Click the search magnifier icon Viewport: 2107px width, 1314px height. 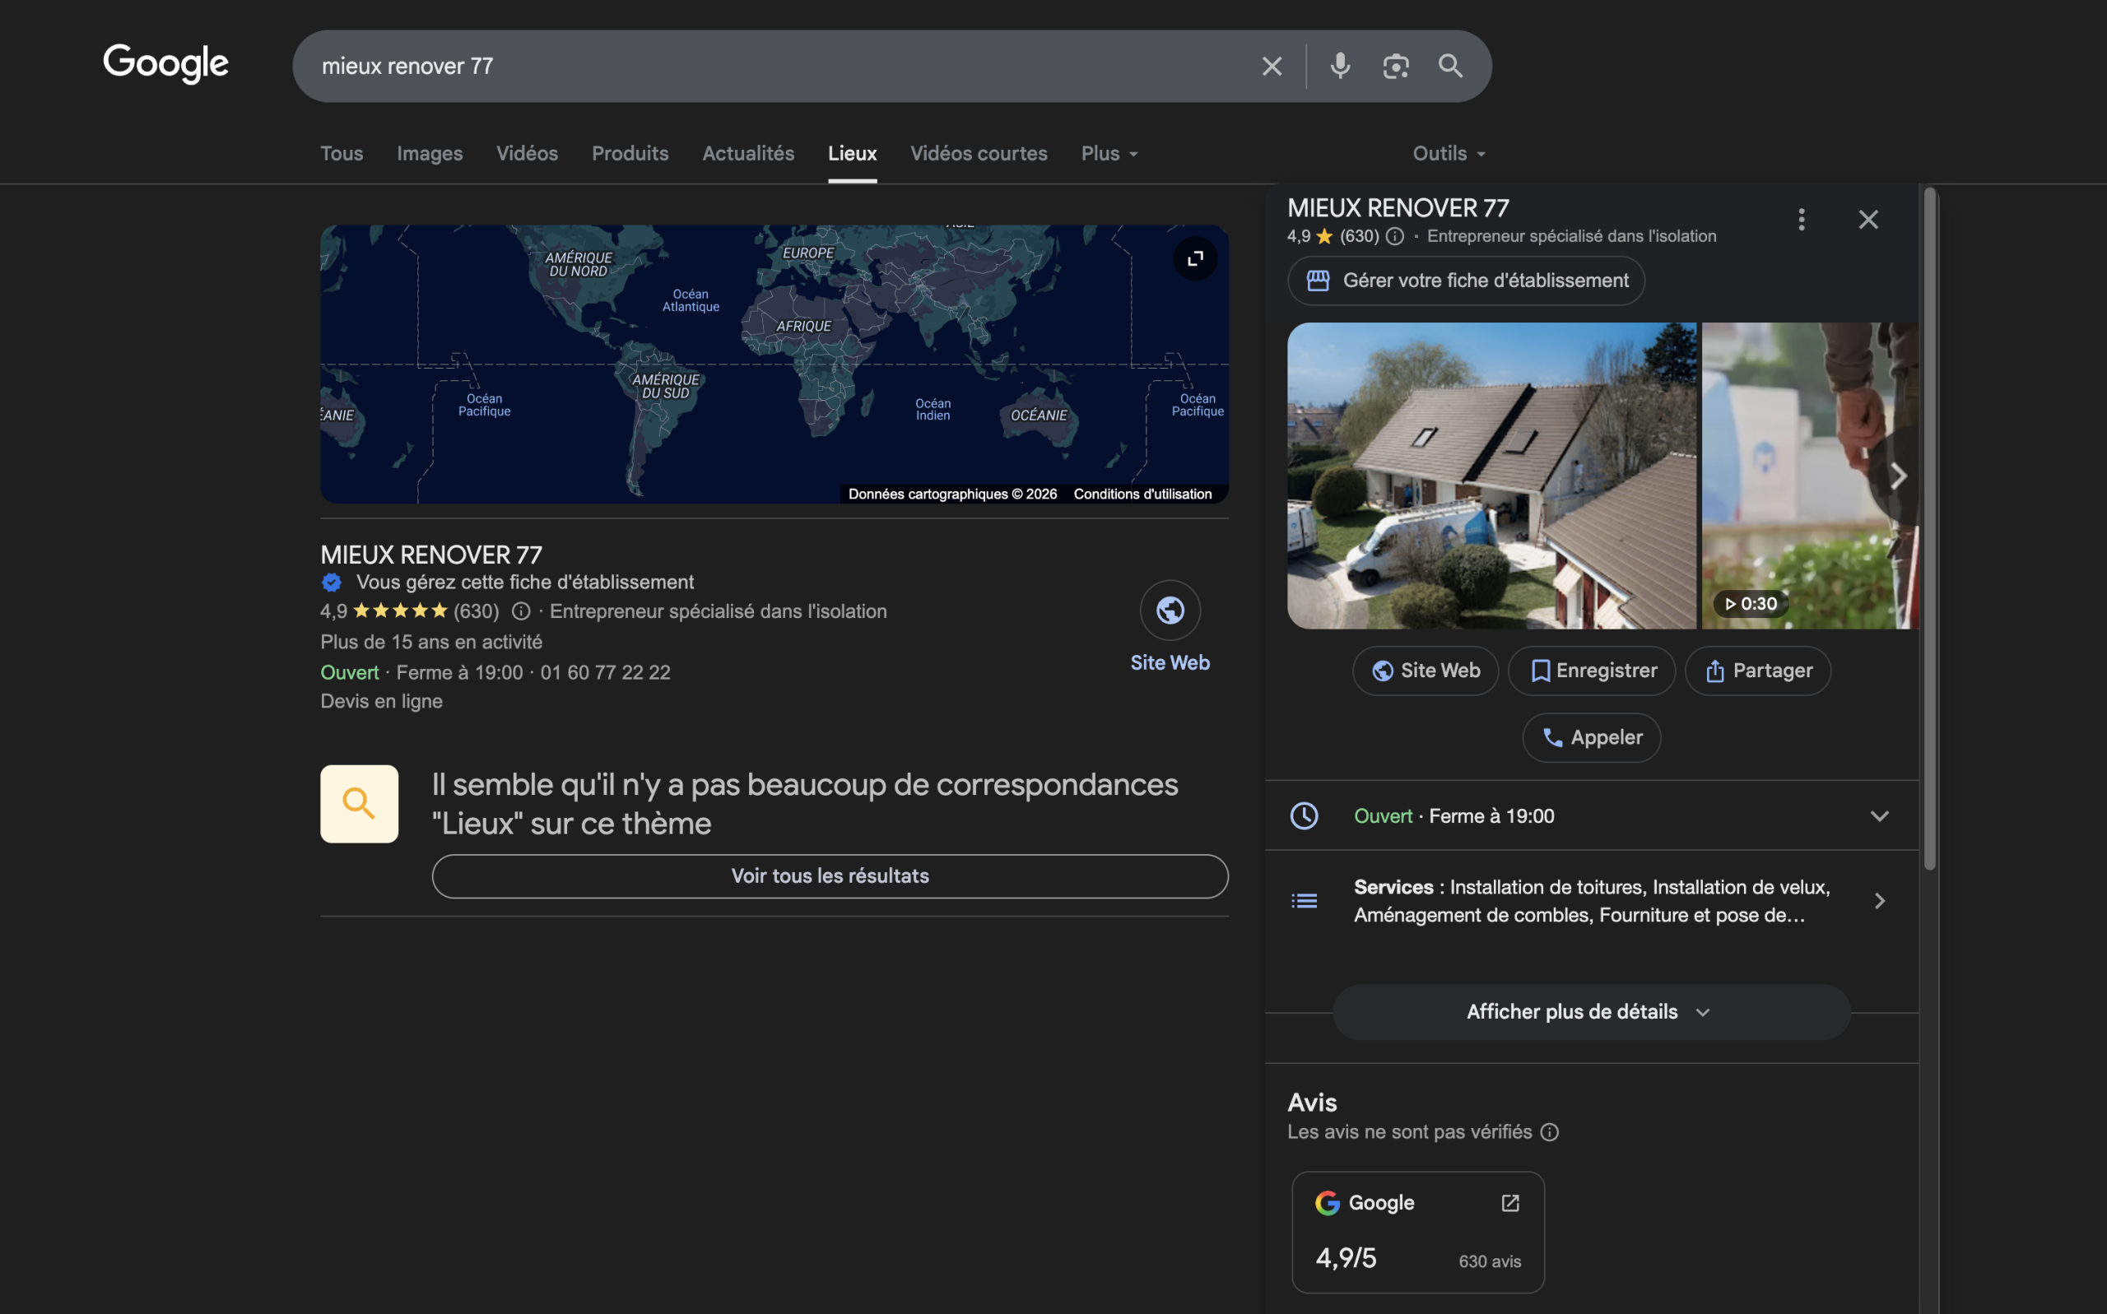click(x=1450, y=65)
